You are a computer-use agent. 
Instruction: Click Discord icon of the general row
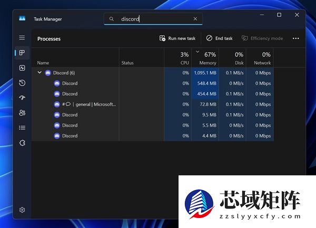coord(57,104)
